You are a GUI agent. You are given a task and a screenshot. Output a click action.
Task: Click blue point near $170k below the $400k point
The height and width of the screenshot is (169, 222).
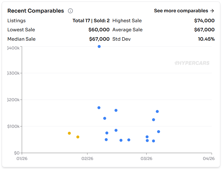99,108
